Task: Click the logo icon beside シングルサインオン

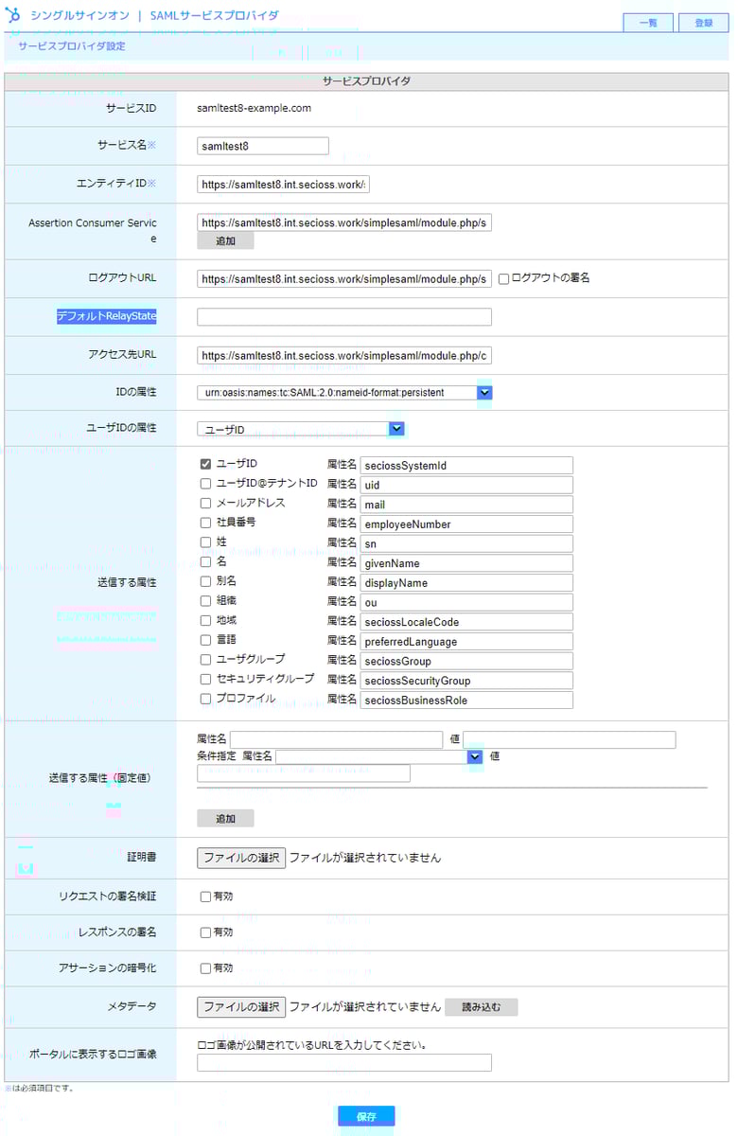Action: [x=13, y=16]
